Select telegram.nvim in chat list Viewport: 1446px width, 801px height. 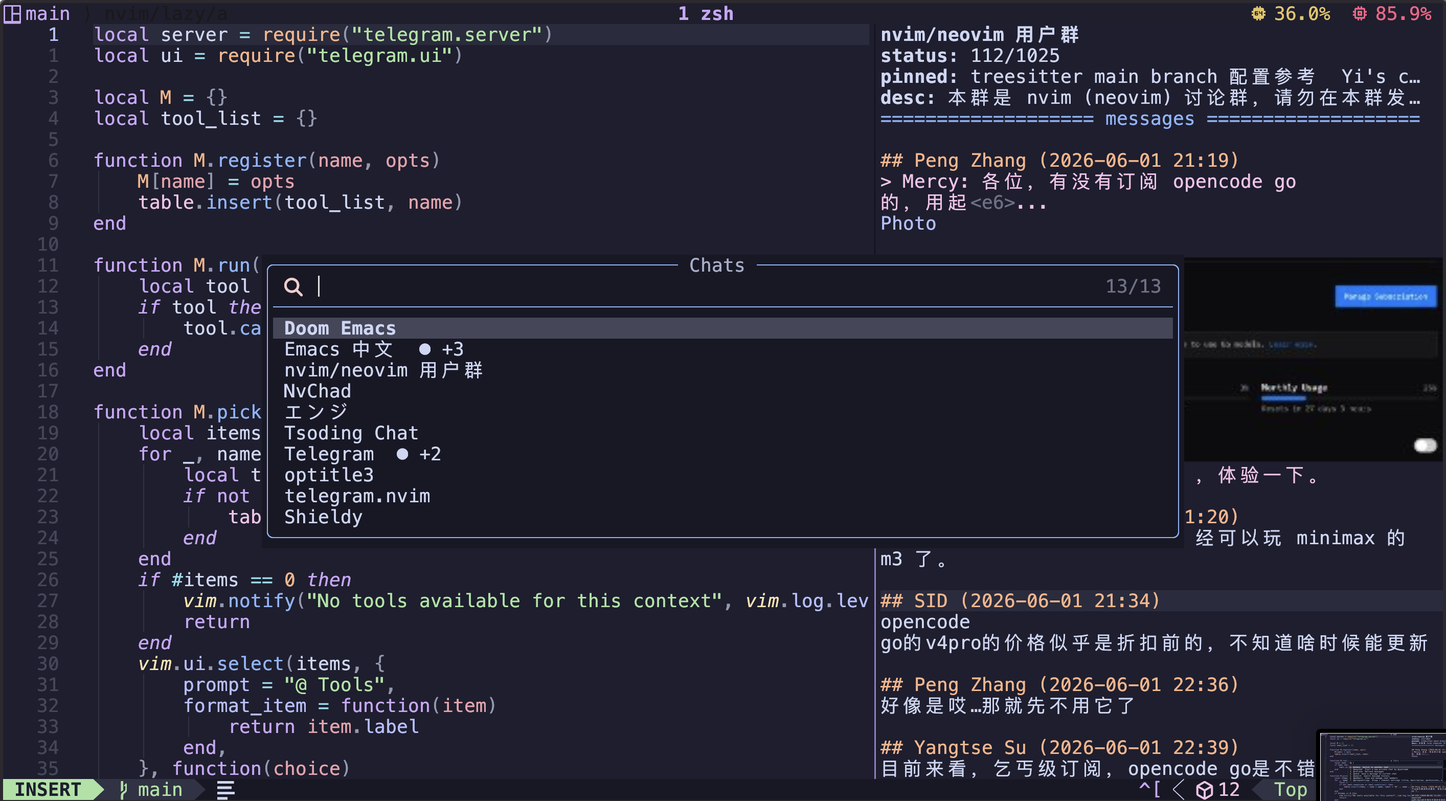[722, 496]
